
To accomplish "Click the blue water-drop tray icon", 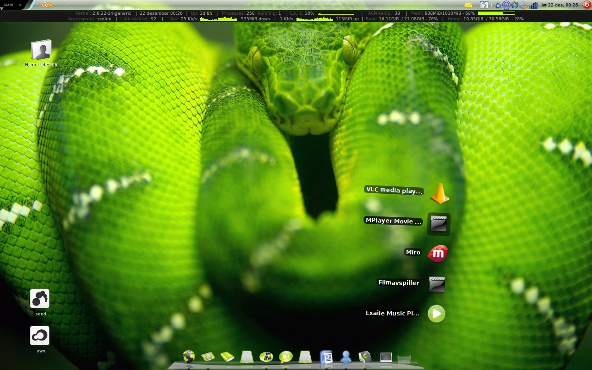I will tap(498, 5).
